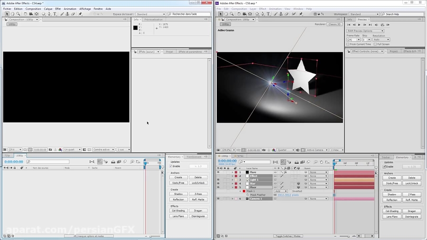This screenshot has height=240, width=427.
Task: Click Lens Flare button in CS4 Elementary panel
Action: pyautogui.click(x=178, y=216)
